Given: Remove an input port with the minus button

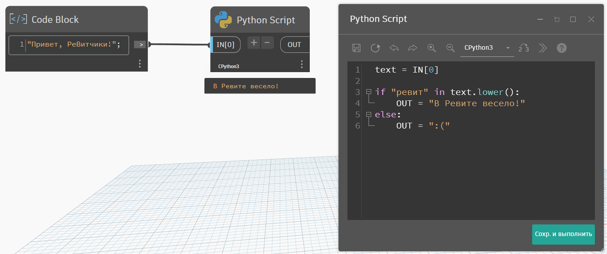Looking at the screenshot, I should tap(267, 43).
